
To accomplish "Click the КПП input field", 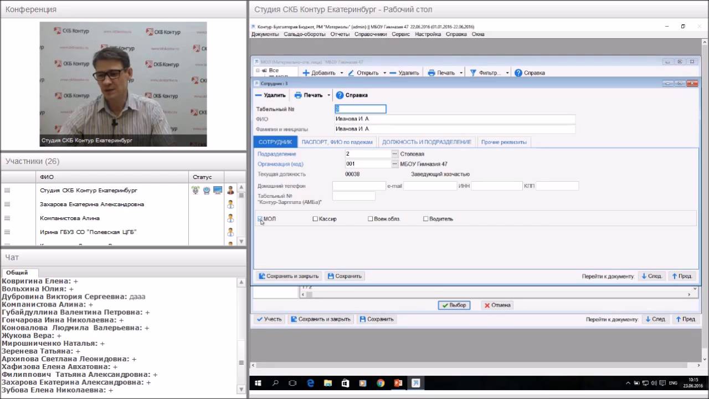I will pyautogui.click(x=557, y=186).
